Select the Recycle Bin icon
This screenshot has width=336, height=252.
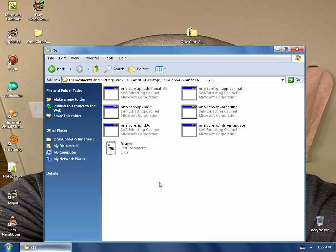[x=320, y=224]
